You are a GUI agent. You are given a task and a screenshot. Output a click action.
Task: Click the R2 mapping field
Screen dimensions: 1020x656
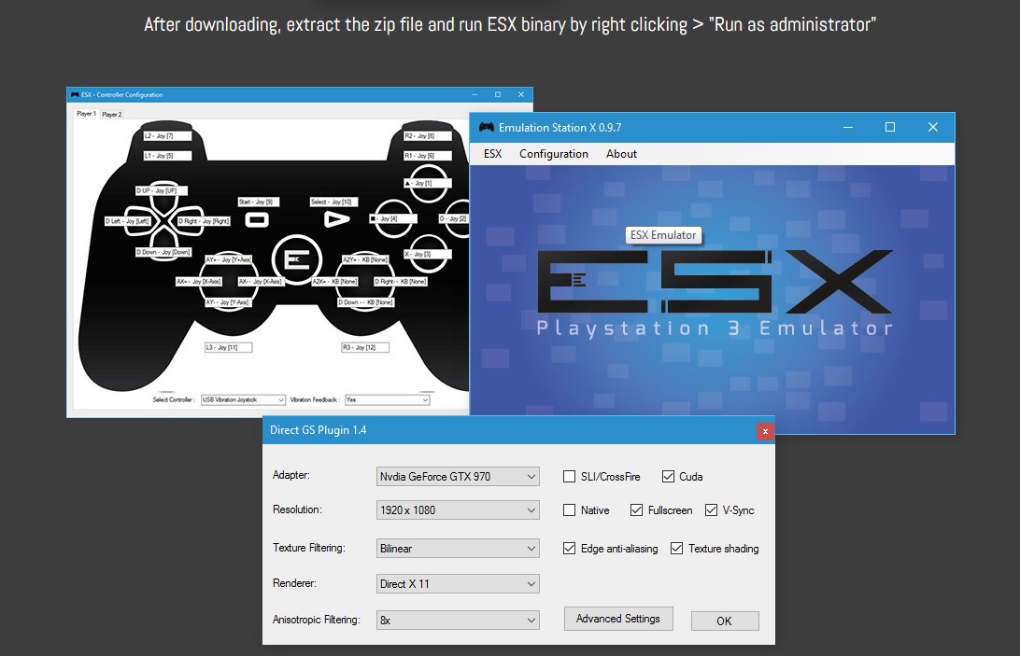tap(428, 136)
